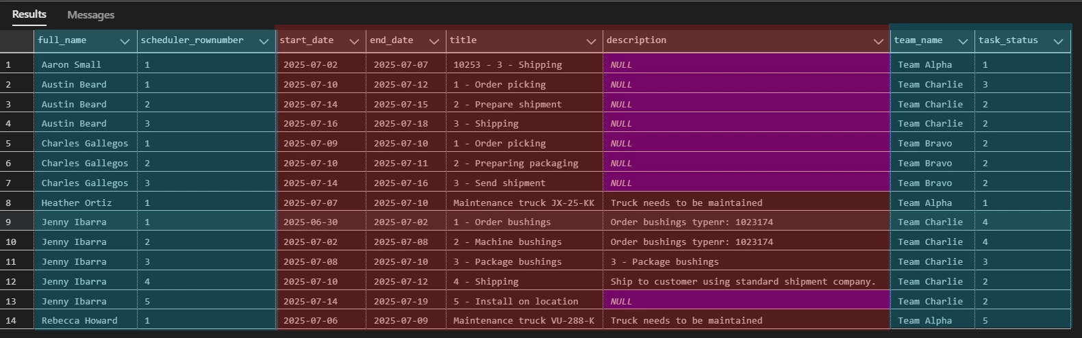Screen dimensions: 1082x338
Task: Open the Messages tab
Action: (90, 15)
